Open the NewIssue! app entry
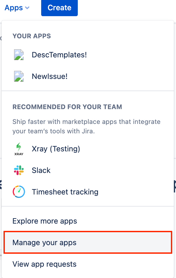The image size is (176, 278). pyautogui.click(x=50, y=77)
